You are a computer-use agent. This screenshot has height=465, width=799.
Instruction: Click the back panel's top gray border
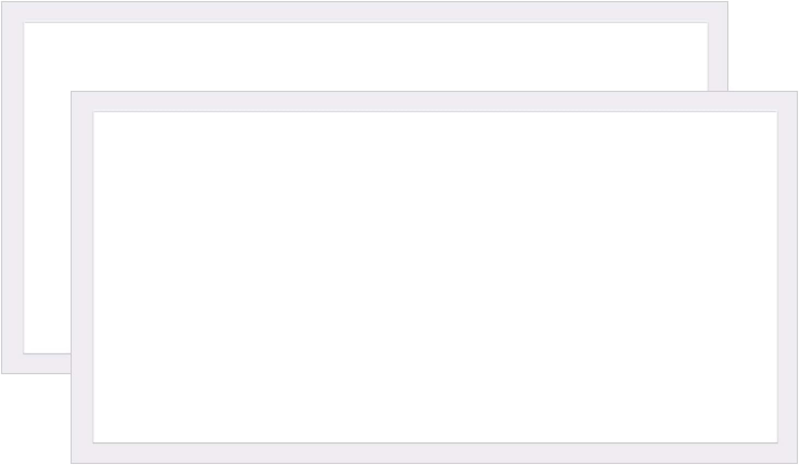365,12
